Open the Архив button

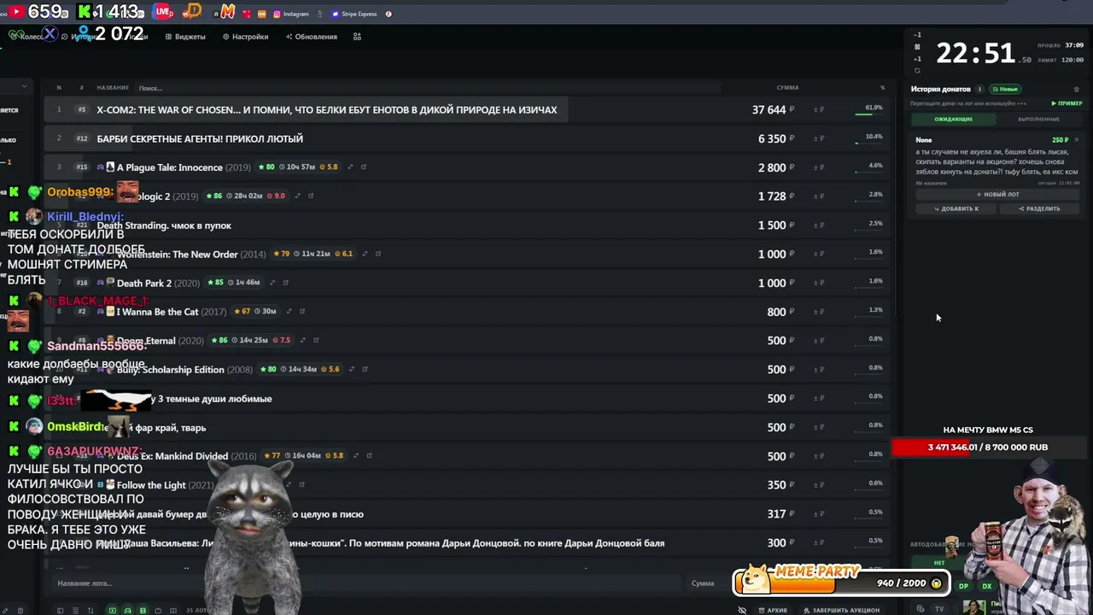773,610
